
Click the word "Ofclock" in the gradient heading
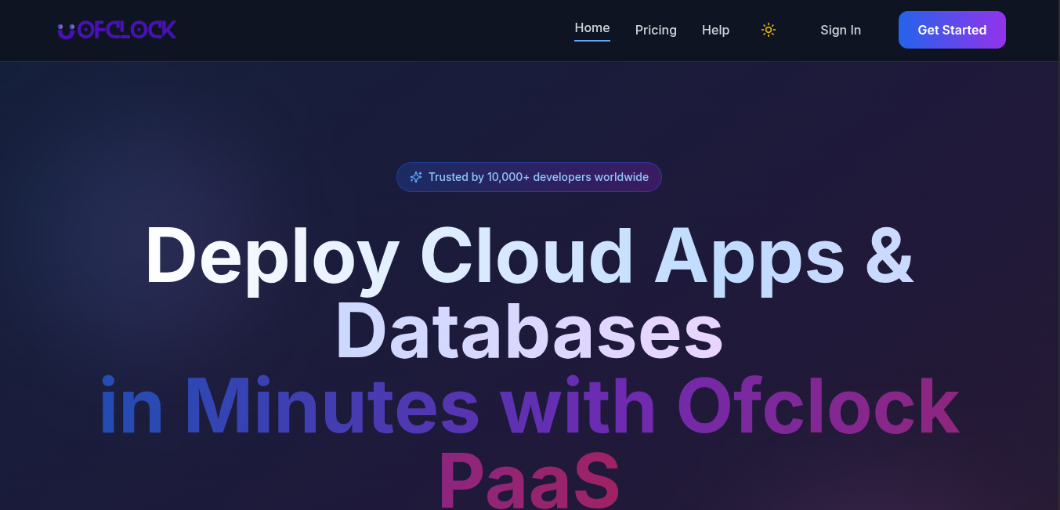818,407
